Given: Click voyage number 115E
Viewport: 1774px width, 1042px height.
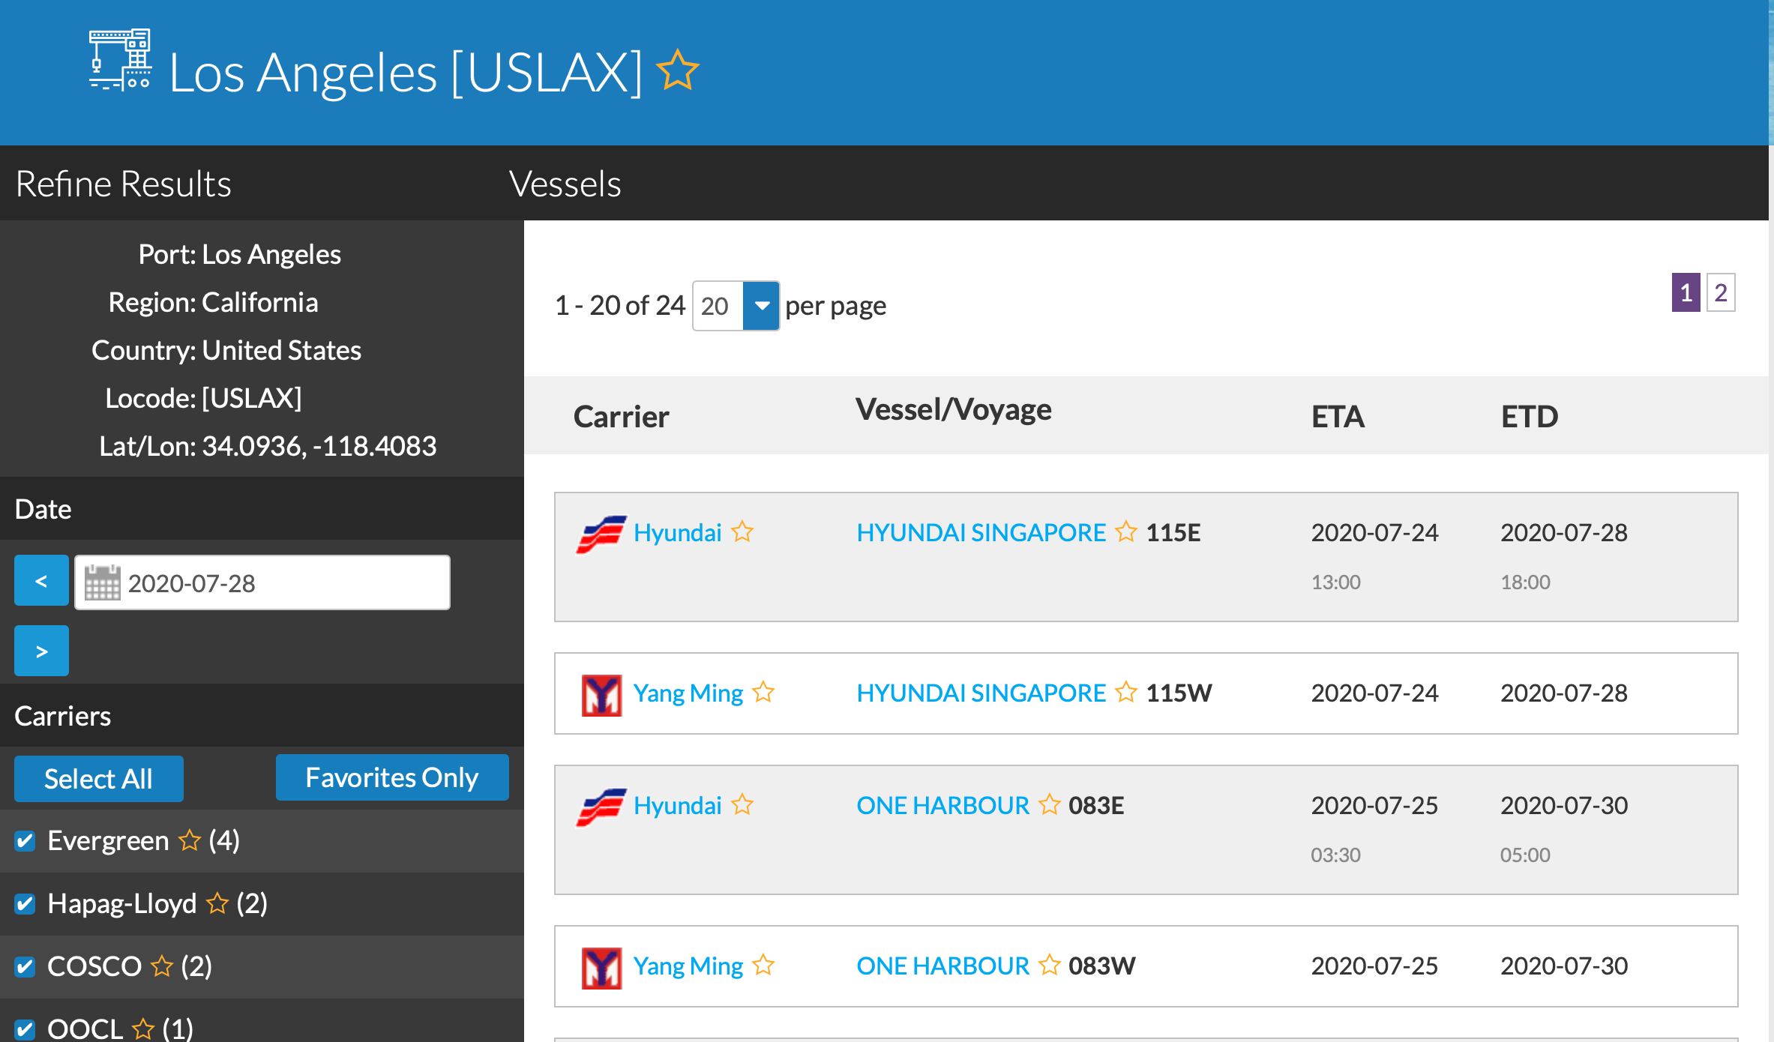Looking at the screenshot, I should pos(1173,532).
